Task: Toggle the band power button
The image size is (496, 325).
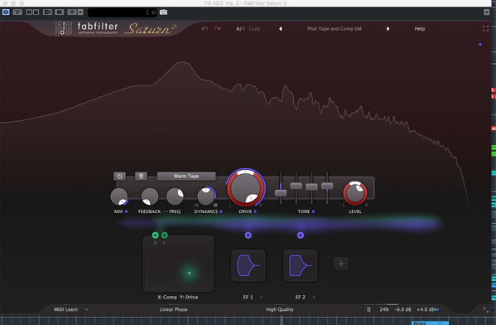Action: [119, 176]
